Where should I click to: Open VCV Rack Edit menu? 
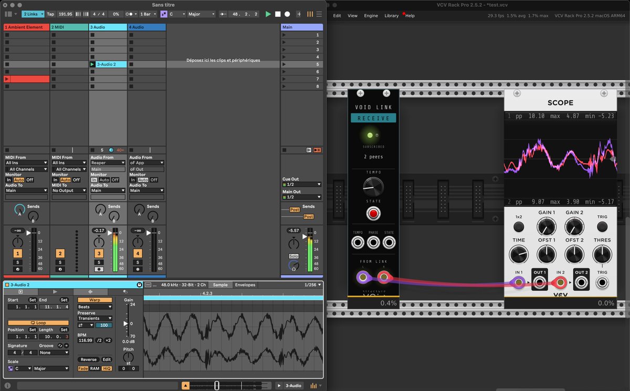(337, 16)
